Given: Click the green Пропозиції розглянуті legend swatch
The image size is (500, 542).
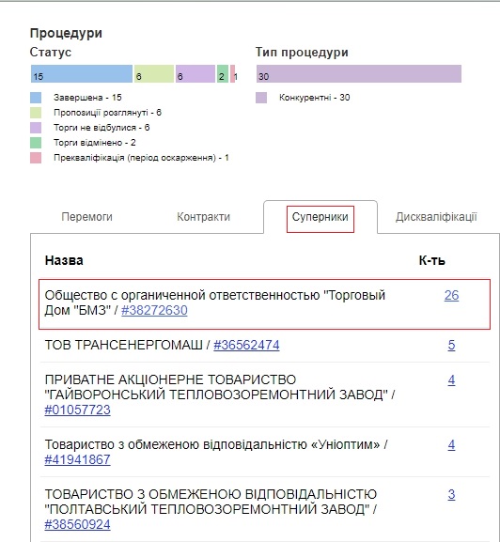Looking at the screenshot, I should (x=36, y=113).
